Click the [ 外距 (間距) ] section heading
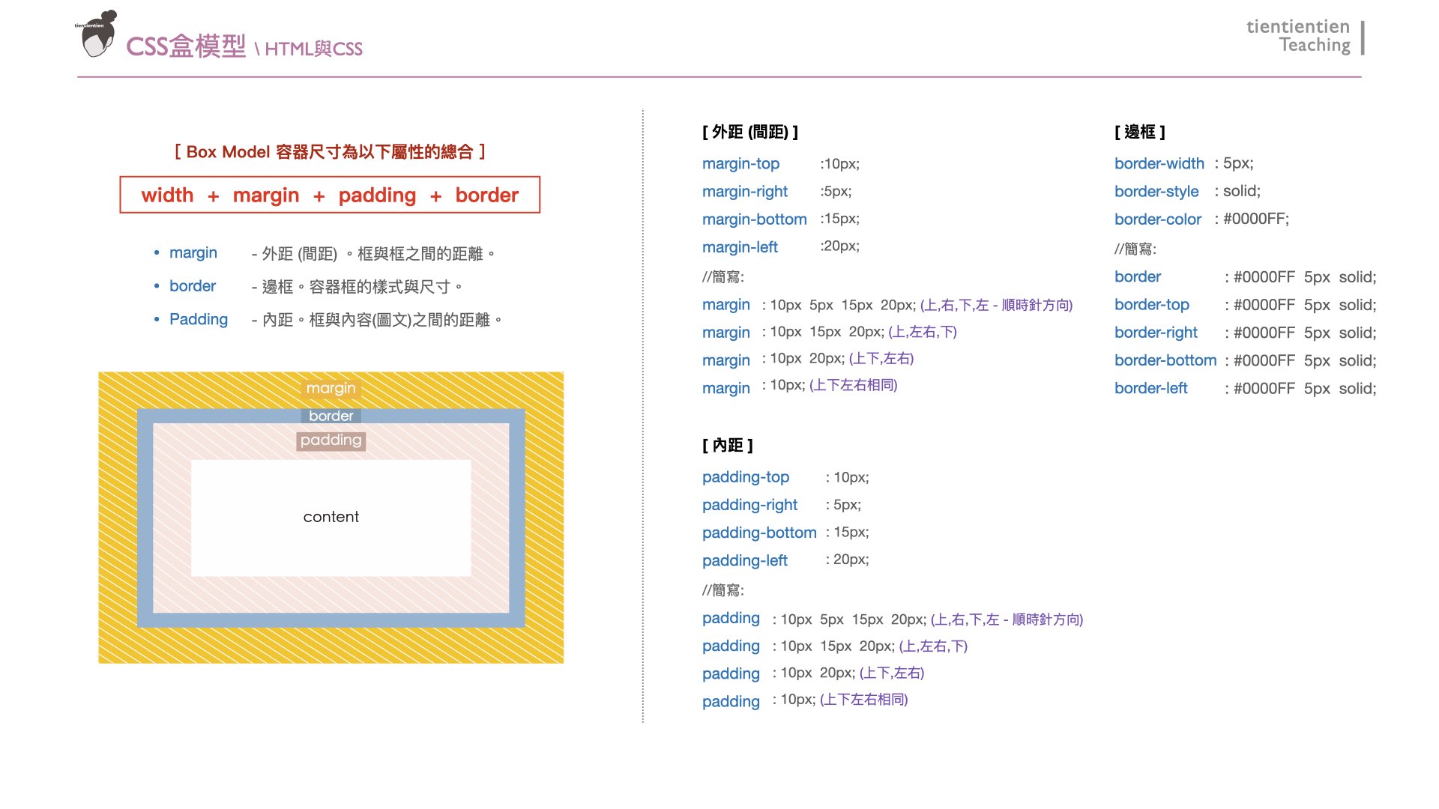 pos(749,132)
